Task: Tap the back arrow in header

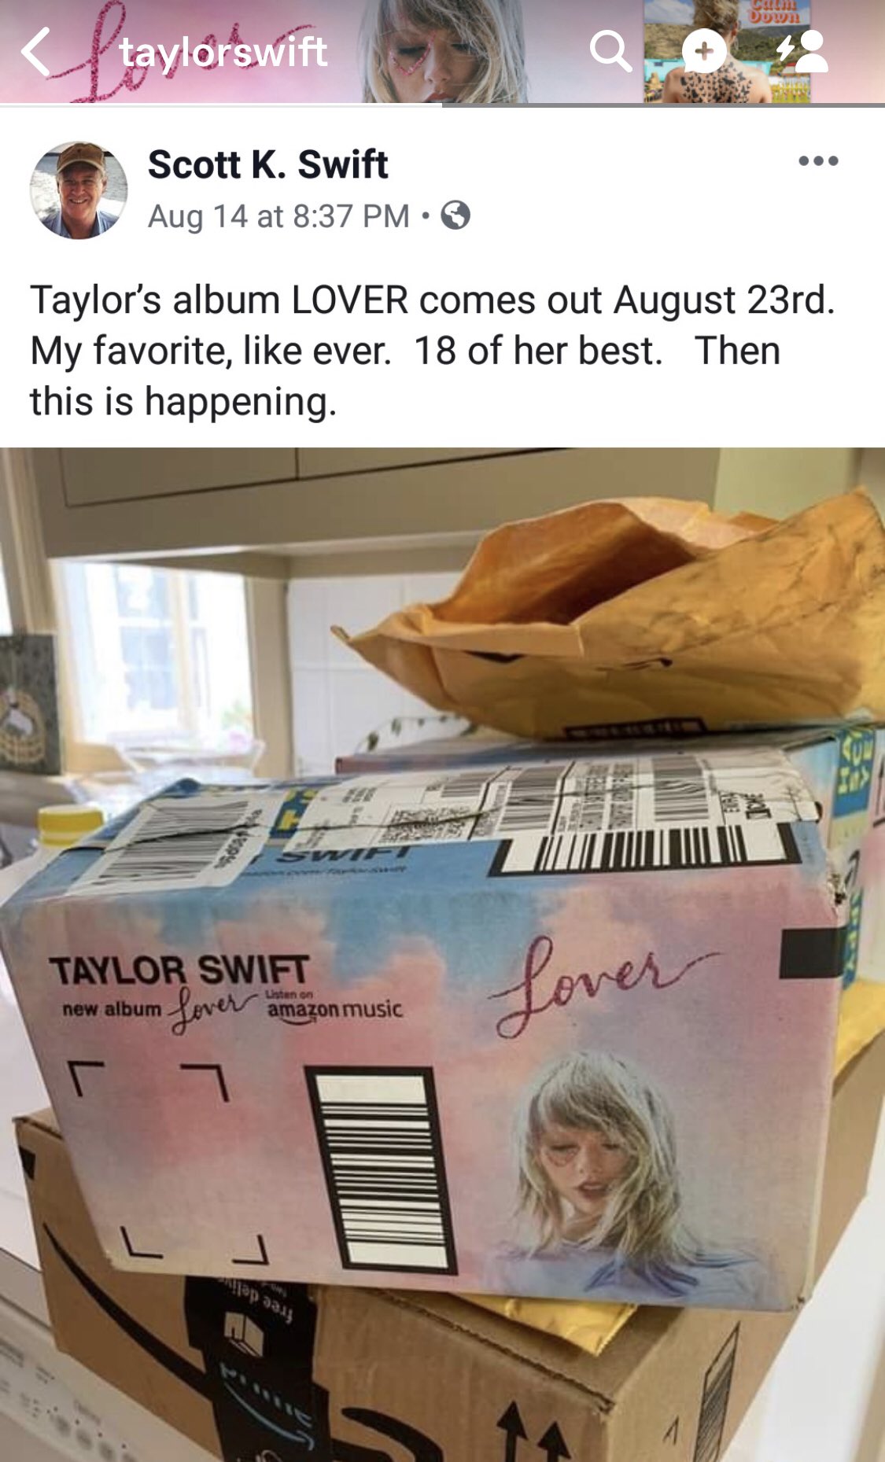Action: coord(36,52)
